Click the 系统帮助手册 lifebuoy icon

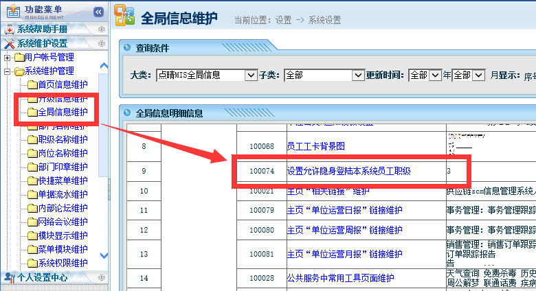click(9, 30)
